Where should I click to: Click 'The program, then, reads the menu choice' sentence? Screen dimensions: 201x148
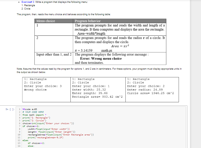[64, 14]
